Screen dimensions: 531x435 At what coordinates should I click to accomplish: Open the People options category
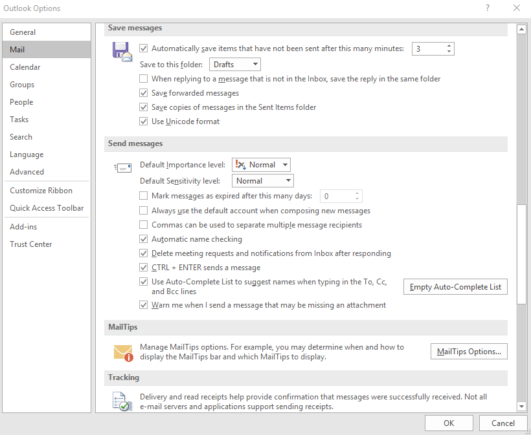pos(47,102)
